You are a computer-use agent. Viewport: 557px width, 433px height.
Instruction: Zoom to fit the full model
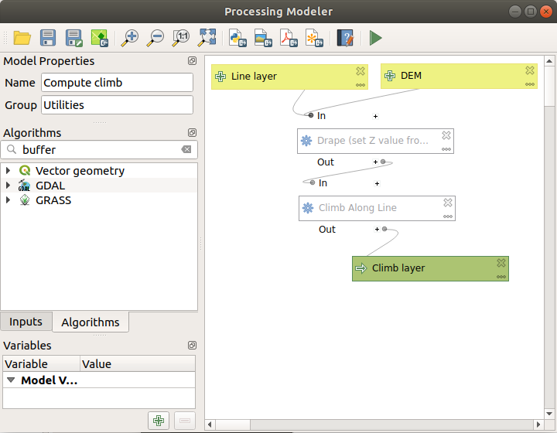pos(207,37)
